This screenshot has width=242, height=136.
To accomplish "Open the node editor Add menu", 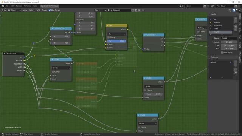I will pos(38,10).
